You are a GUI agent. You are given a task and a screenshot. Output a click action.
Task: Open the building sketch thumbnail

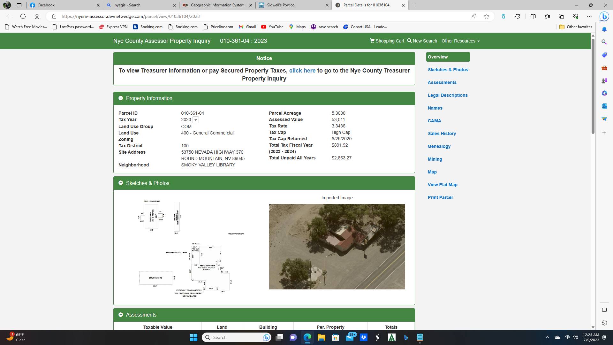pyautogui.click(x=191, y=249)
